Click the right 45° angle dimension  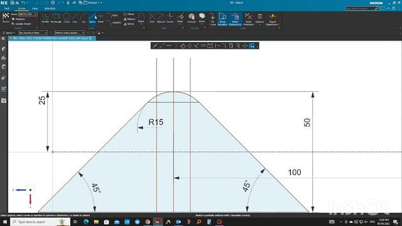pyautogui.click(x=246, y=186)
